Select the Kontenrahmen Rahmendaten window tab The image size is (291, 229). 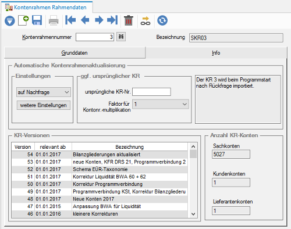[47, 8]
